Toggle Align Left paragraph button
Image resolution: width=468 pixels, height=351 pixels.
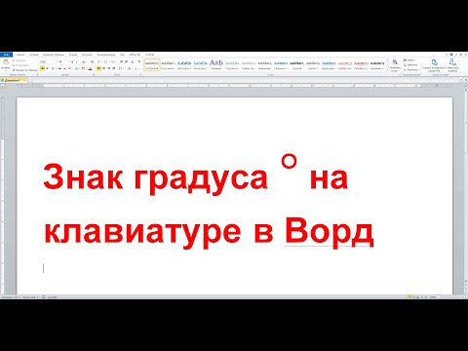(x=98, y=68)
